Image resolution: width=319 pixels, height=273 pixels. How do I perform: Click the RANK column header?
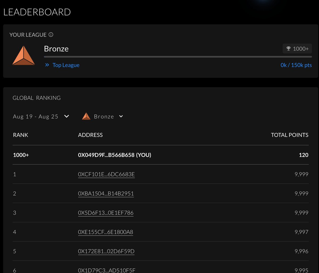[20, 135]
